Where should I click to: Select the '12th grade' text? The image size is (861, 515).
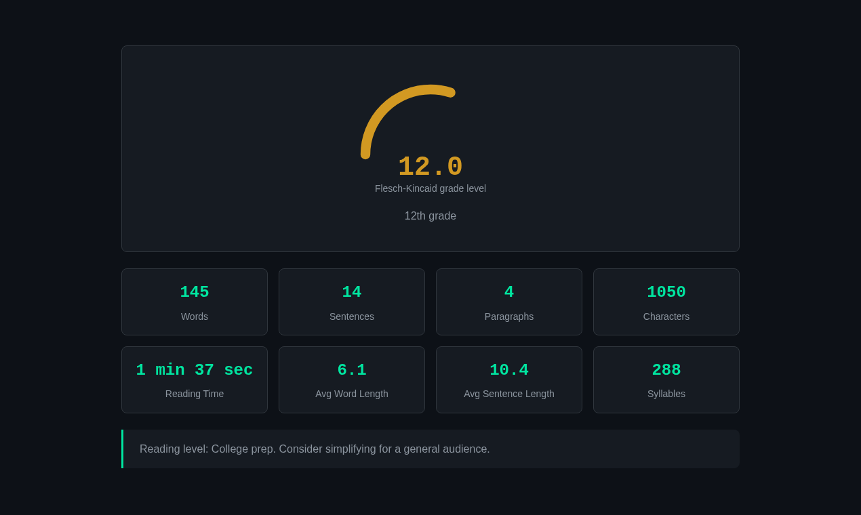[430, 215]
